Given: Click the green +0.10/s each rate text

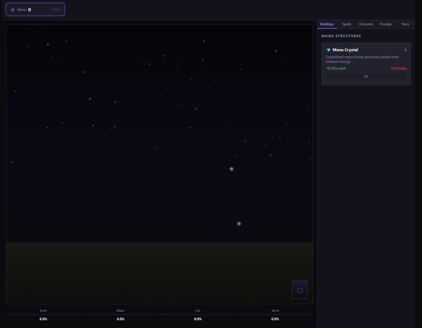Looking at the screenshot, I should [x=336, y=69].
